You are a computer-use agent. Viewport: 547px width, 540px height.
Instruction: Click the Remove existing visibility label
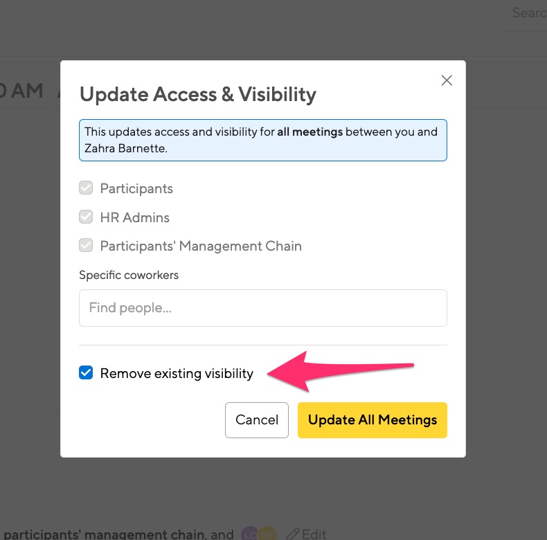coord(177,374)
